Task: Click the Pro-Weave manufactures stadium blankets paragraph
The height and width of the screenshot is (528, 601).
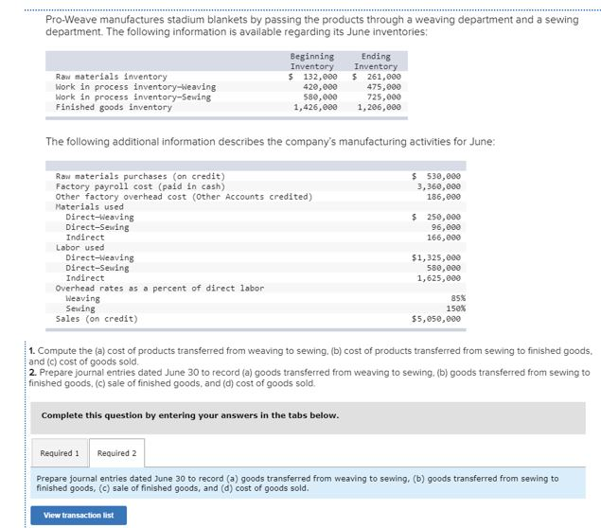Action: [312, 26]
